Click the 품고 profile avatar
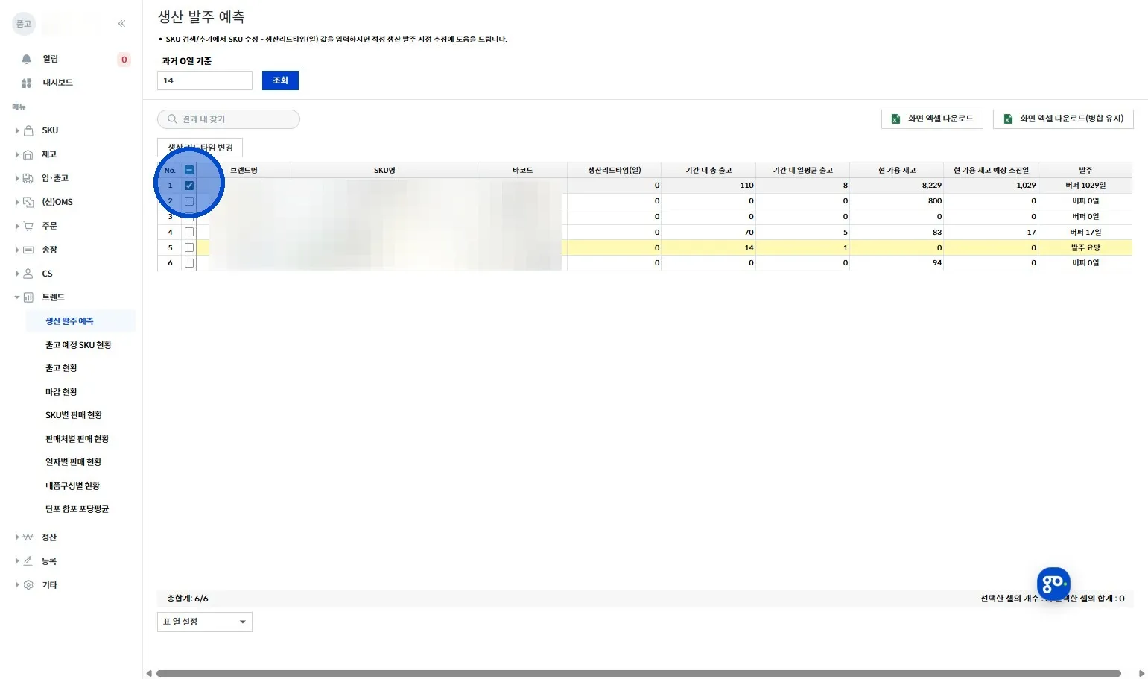This screenshot has width=1148, height=679. pyautogui.click(x=24, y=24)
